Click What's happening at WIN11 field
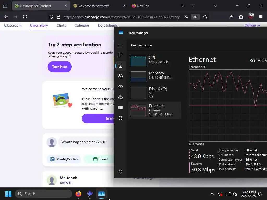The height and width of the screenshot is (200, 267). [86, 142]
